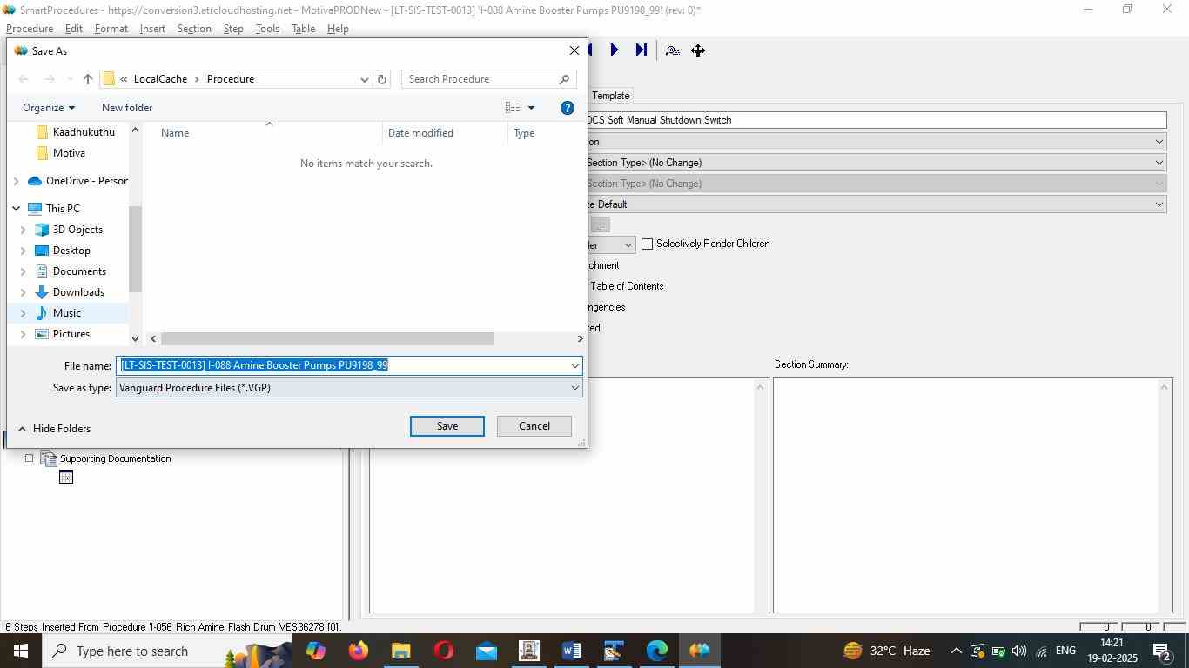The width and height of the screenshot is (1189, 668).
Task: Select the table item under Supporting Documentation
Action: click(66, 477)
